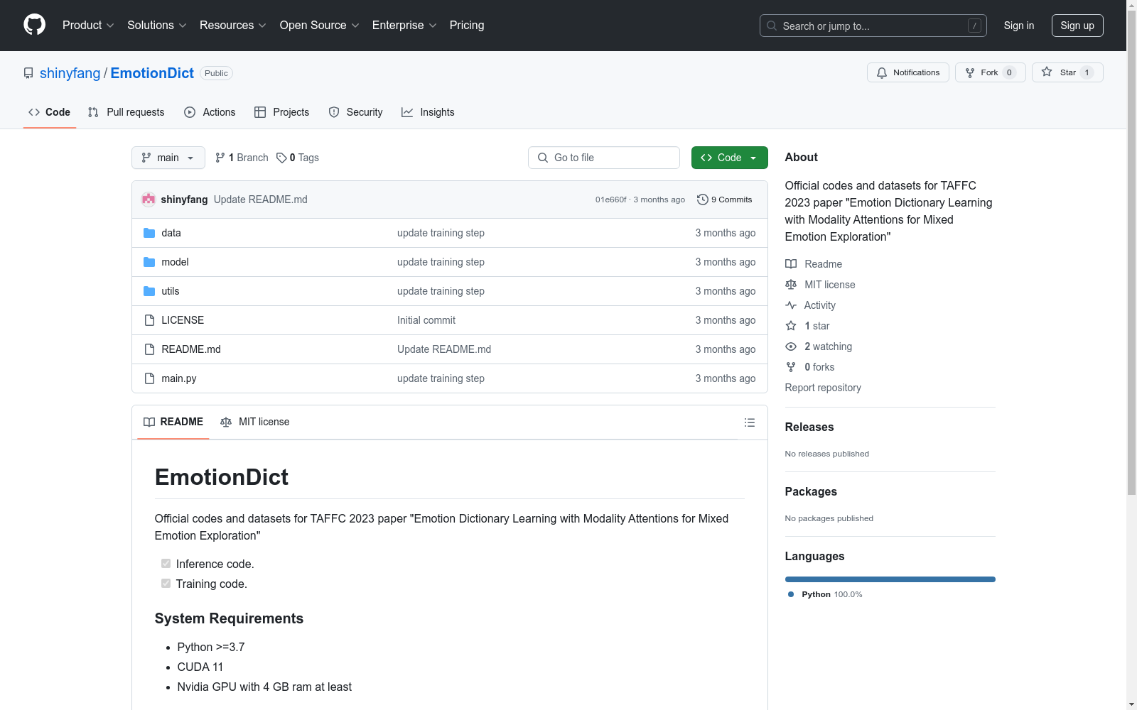Click the model folder icon

coord(149,262)
